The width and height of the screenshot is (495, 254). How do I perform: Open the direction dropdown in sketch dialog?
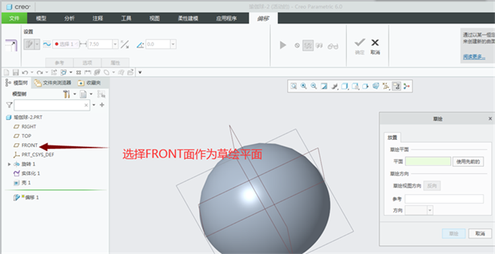[430, 210]
